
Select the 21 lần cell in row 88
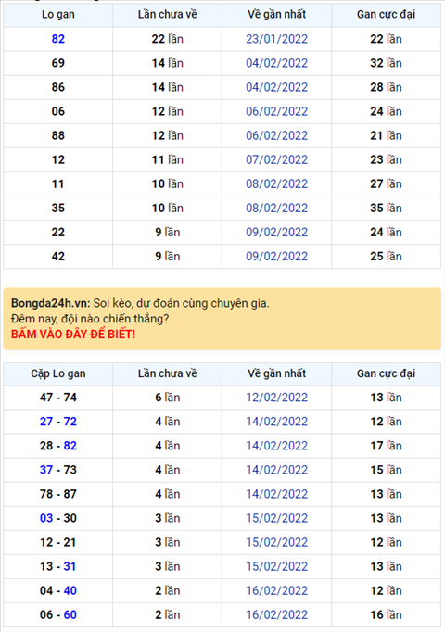[387, 136]
